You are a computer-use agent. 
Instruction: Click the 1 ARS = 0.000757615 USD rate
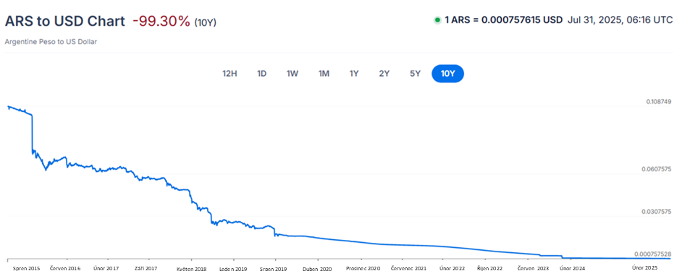503,20
